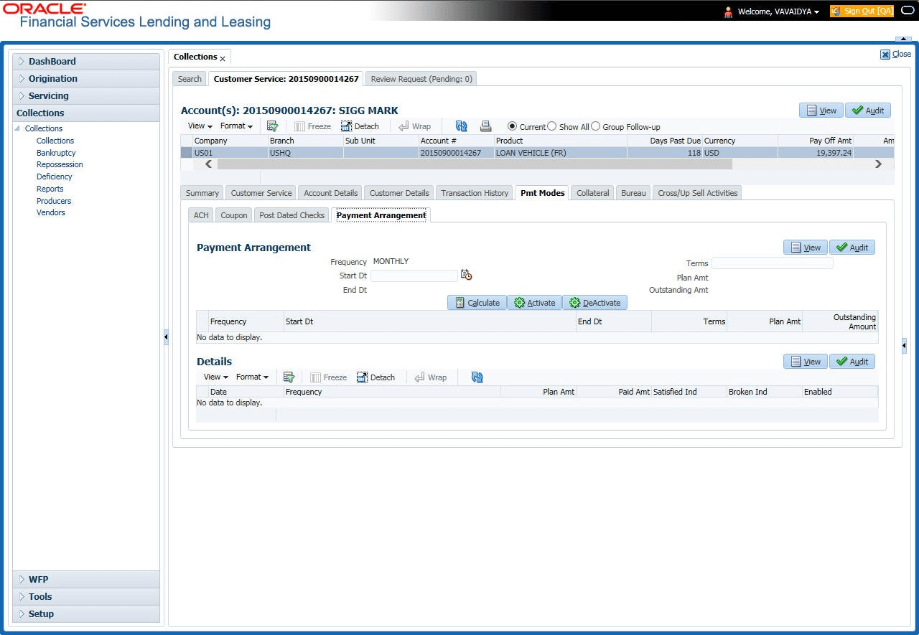Click Query by Example icon in account toolbar

click(x=272, y=126)
